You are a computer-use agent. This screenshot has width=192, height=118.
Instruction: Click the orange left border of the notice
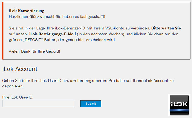pyautogui.click(x=3, y=31)
